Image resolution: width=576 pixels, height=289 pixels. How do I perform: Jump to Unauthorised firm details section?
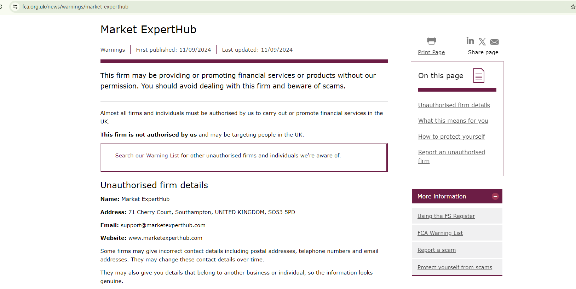454,105
